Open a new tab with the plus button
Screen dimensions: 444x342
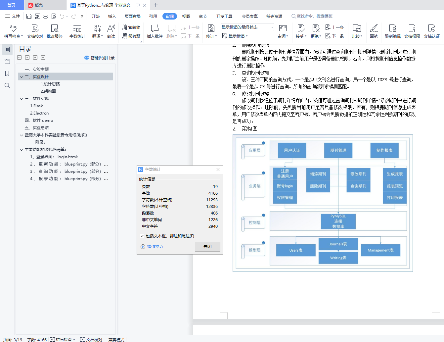tap(156, 5)
